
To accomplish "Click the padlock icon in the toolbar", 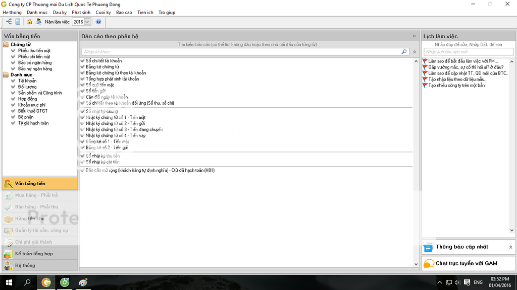I will [x=30, y=22].
